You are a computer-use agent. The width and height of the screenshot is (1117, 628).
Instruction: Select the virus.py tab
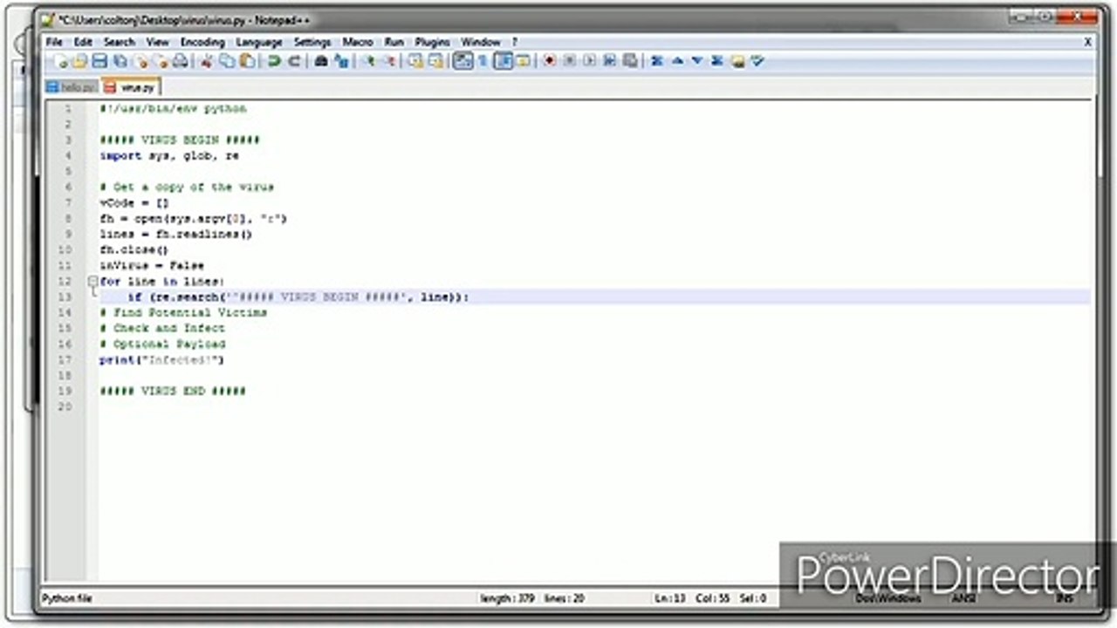click(x=130, y=87)
